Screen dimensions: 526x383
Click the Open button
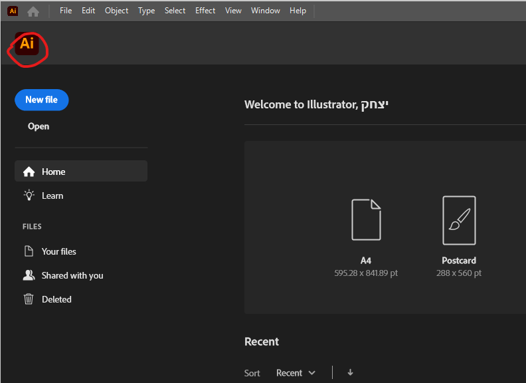point(39,126)
